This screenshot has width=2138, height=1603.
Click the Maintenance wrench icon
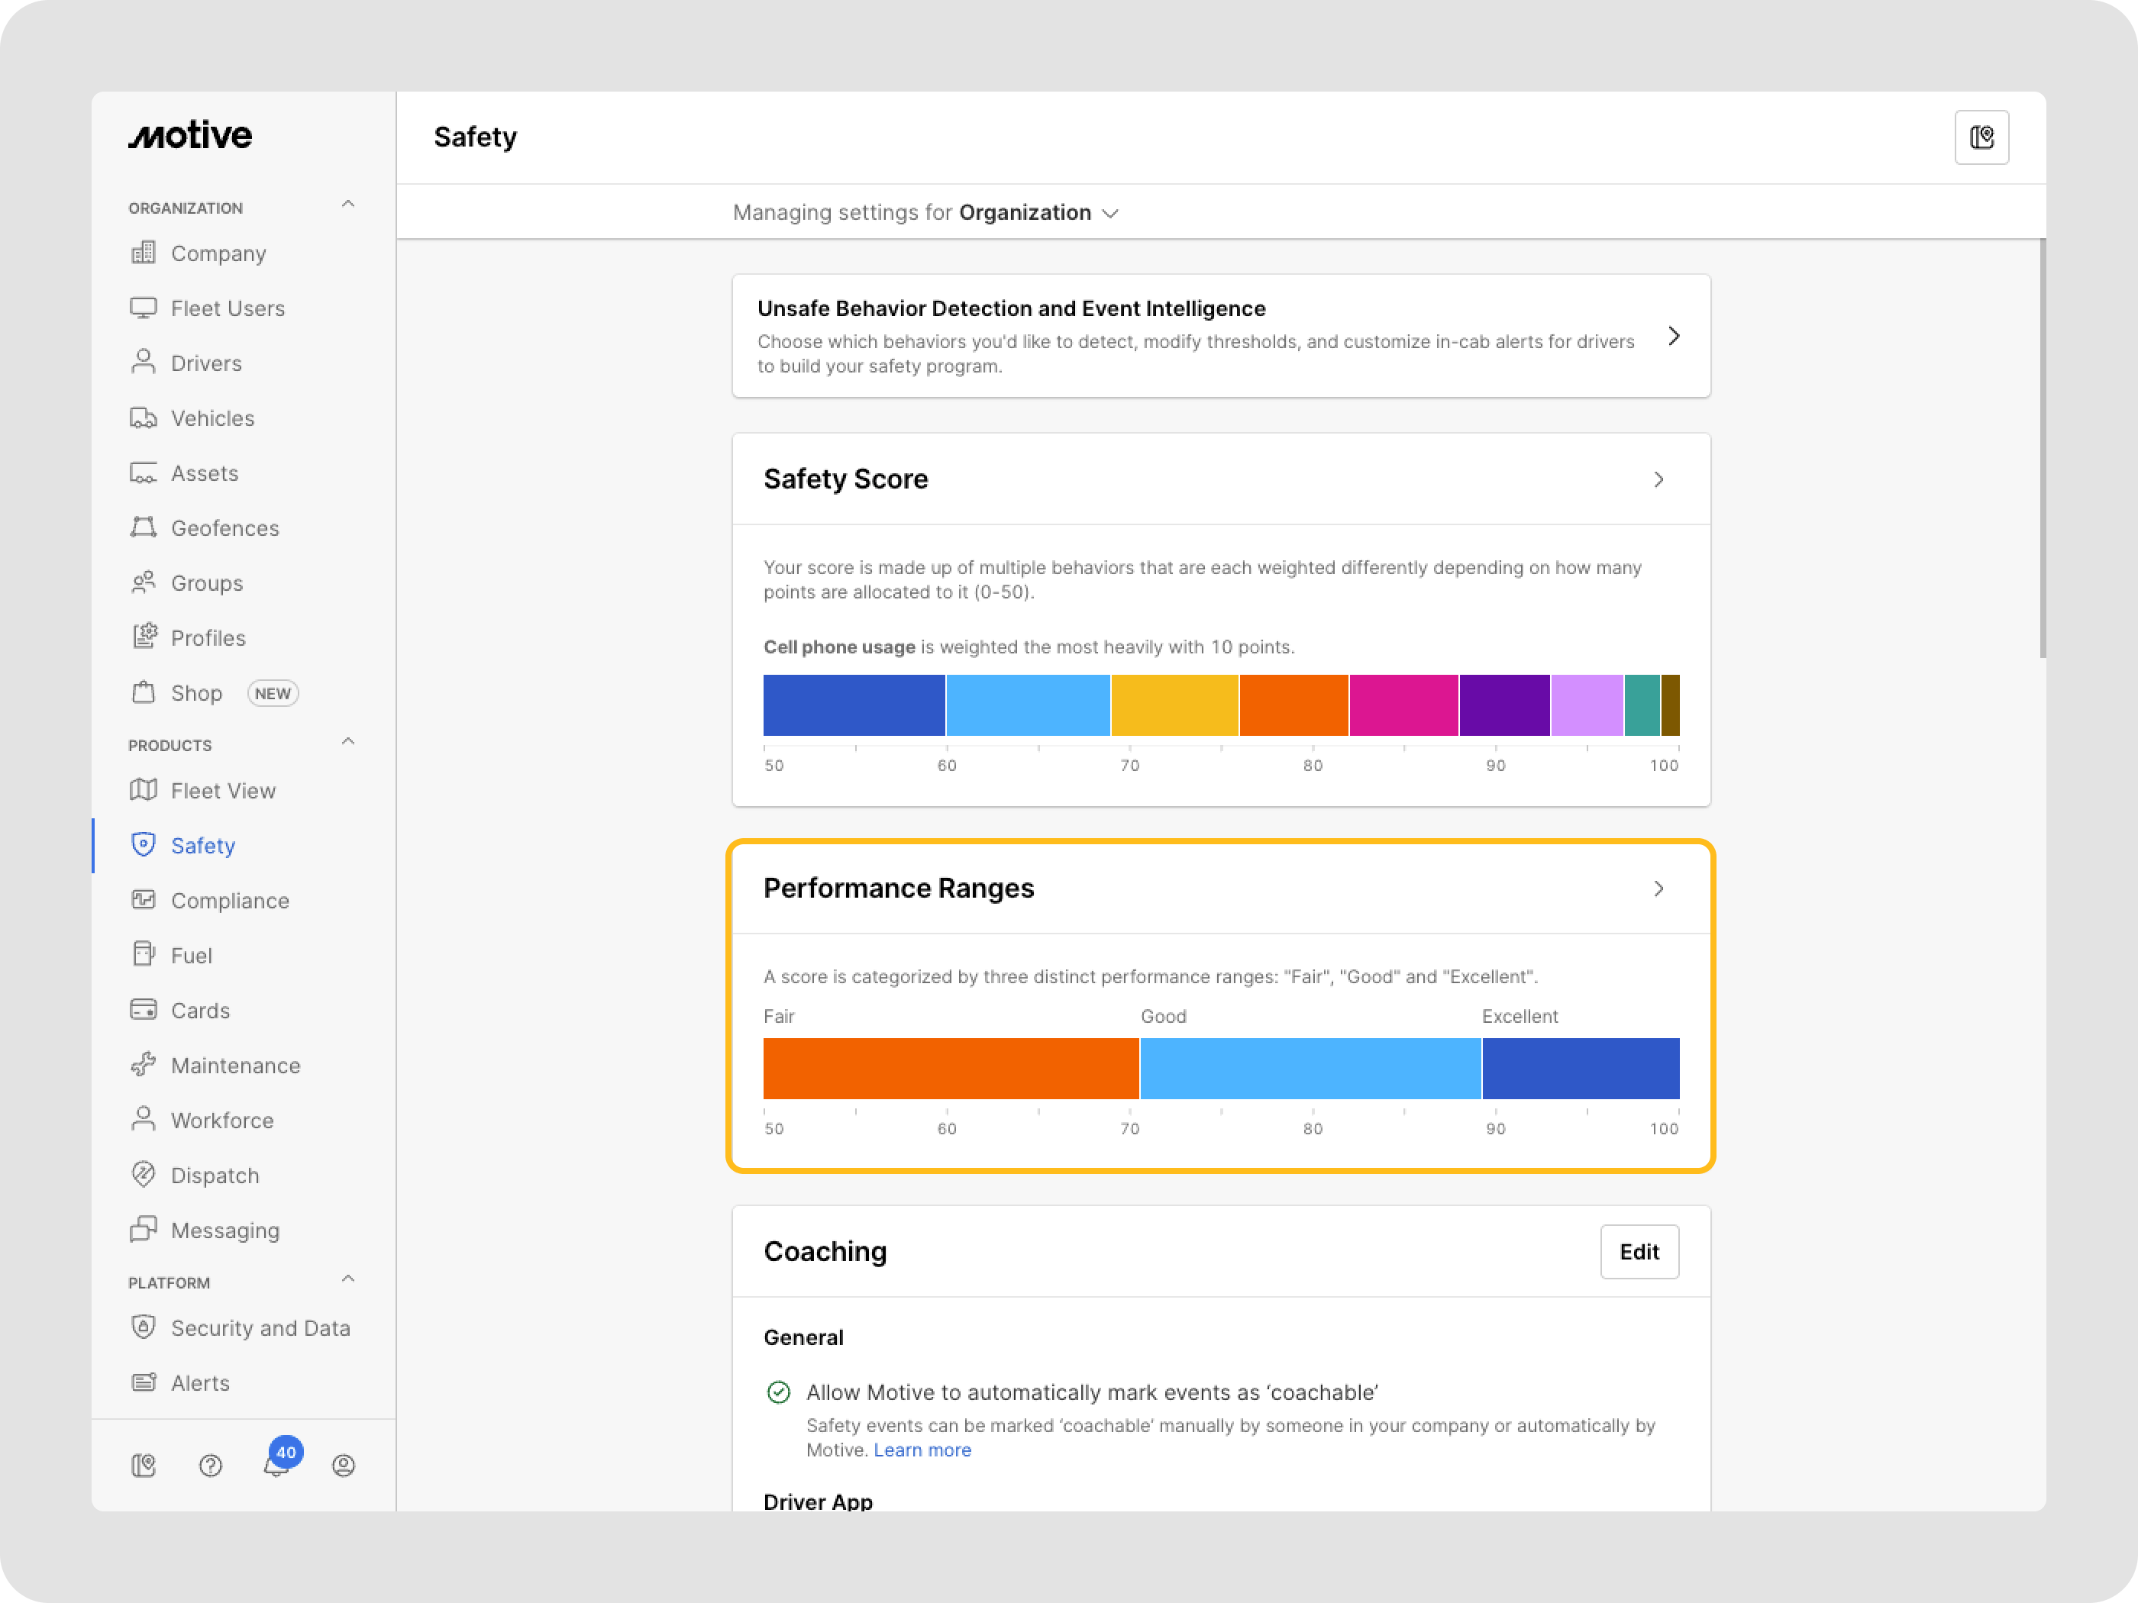tap(143, 1064)
